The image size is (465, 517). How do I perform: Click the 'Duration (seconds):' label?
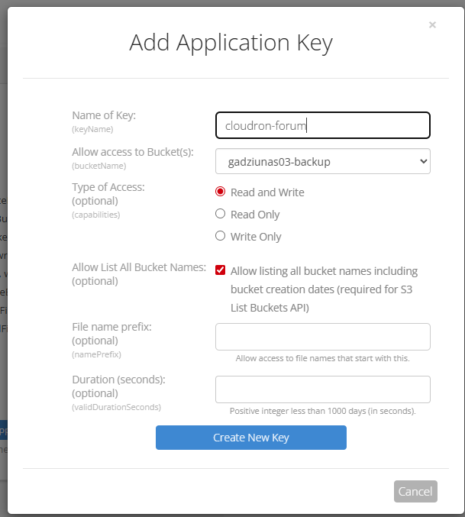tap(118, 379)
